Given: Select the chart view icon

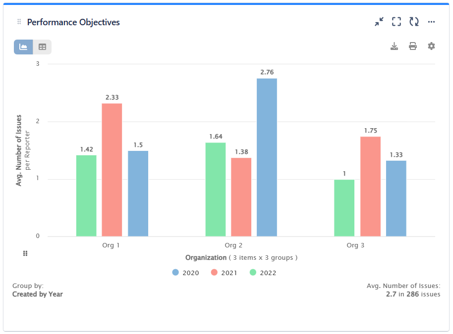Looking at the screenshot, I should pyautogui.click(x=22, y=47).
